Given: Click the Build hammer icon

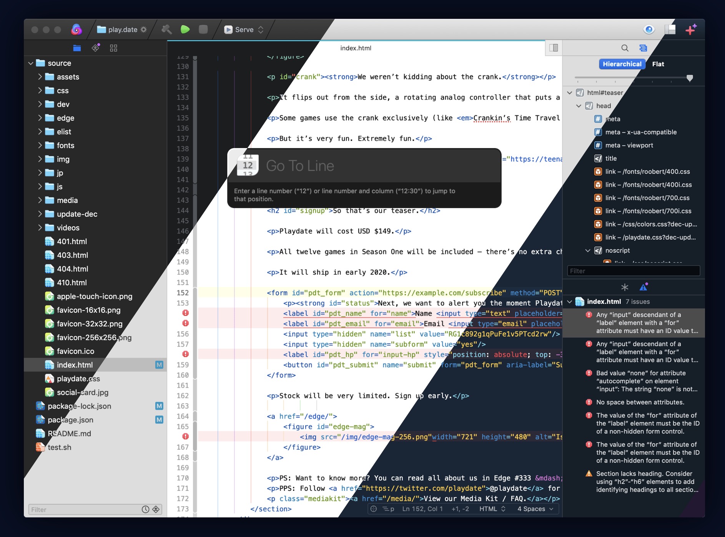Looking at the screenshot, I should [x=166, y=29].
